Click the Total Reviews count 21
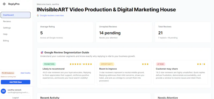 160,33
